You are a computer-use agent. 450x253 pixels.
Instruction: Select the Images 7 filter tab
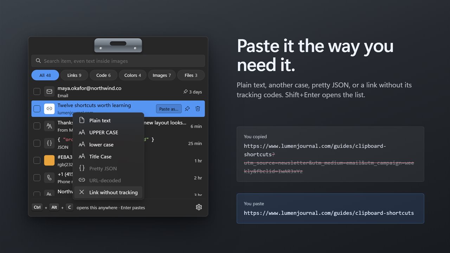(162, 75)
